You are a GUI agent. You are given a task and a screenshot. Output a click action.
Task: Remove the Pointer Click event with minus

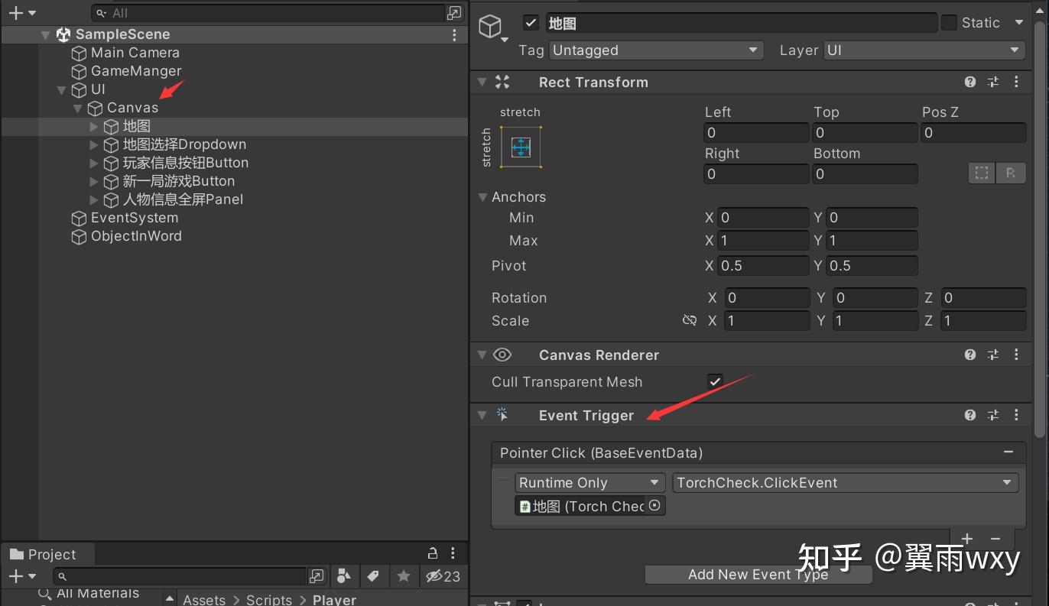click(x=1008, y=452)
